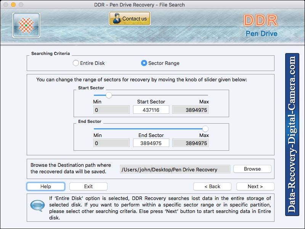Click the Start Sector slider knob

[x=108, y=95]
